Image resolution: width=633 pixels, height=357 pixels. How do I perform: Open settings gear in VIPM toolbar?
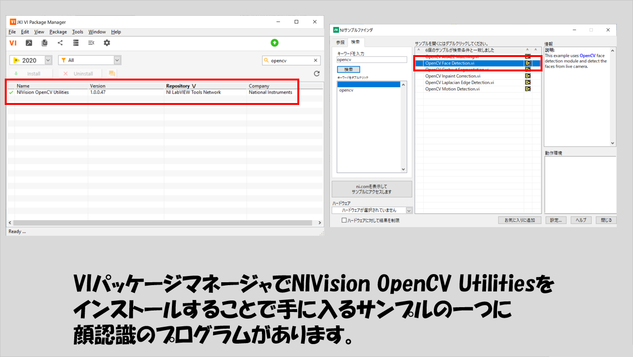(107, 43)
